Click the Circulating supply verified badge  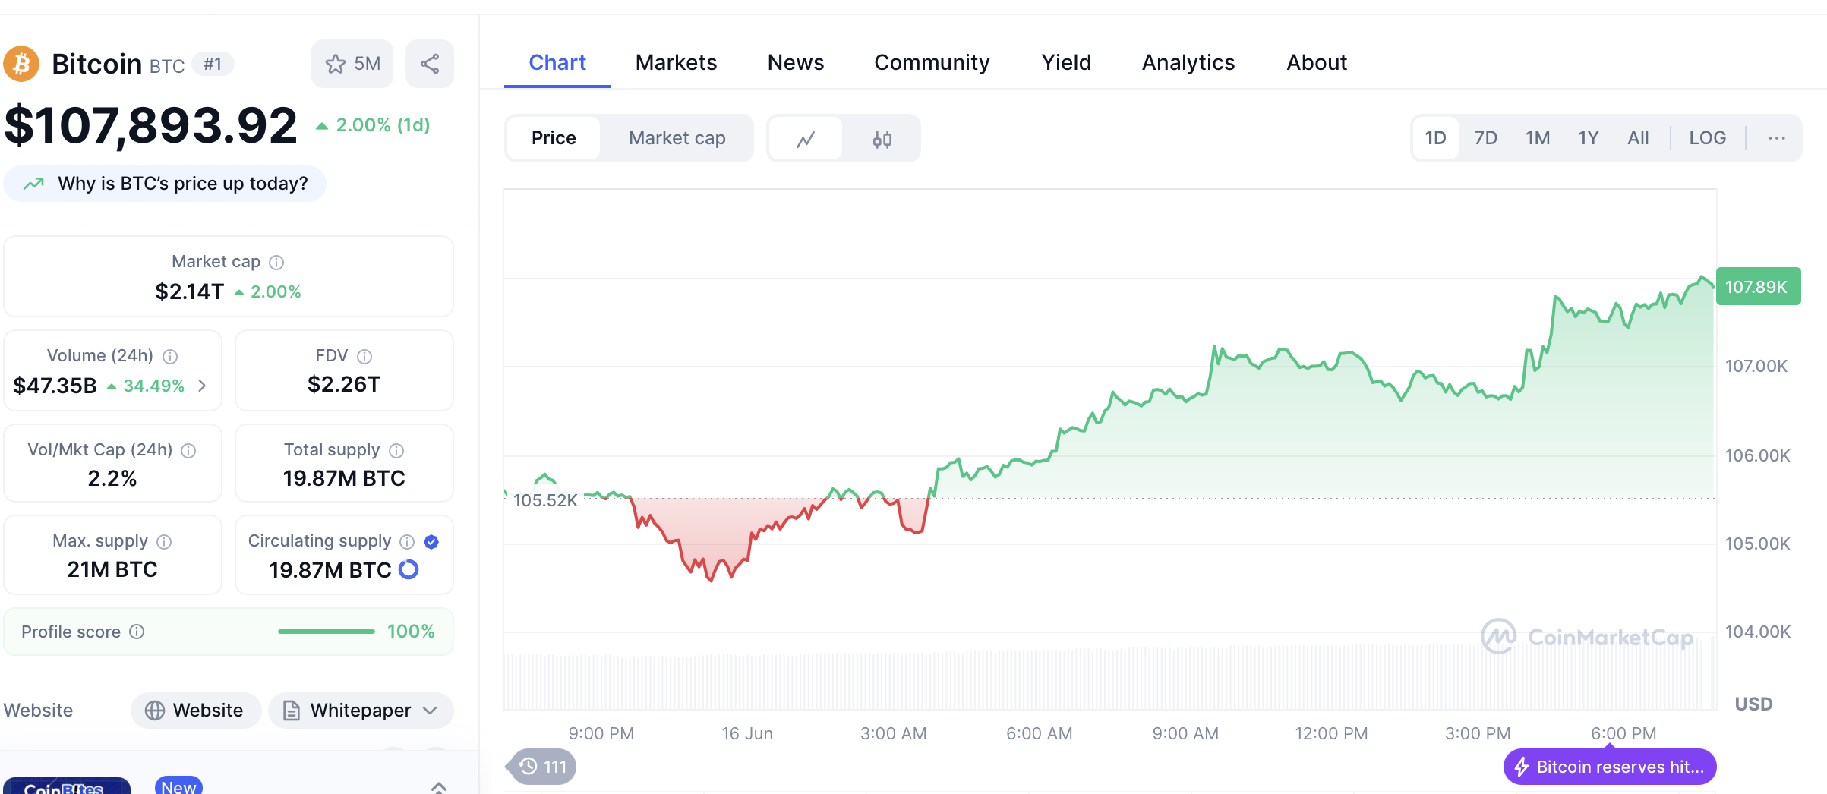pos(431,541)
